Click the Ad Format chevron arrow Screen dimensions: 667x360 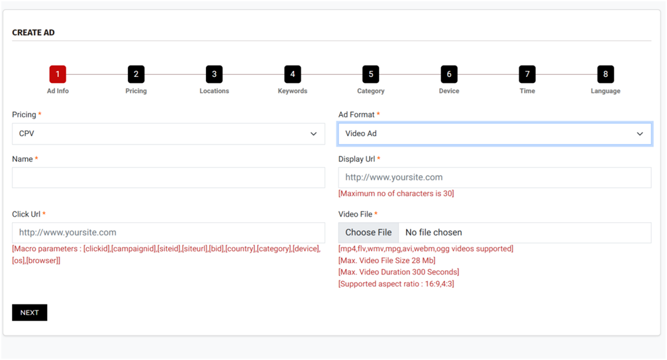(639, 134)
